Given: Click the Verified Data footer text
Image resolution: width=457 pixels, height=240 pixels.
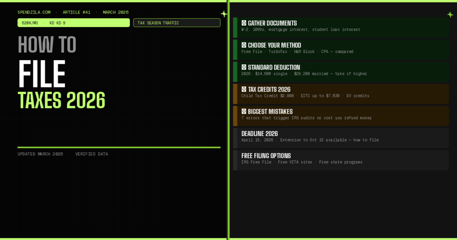Looking at the screenshot, I should coord(91,154).
